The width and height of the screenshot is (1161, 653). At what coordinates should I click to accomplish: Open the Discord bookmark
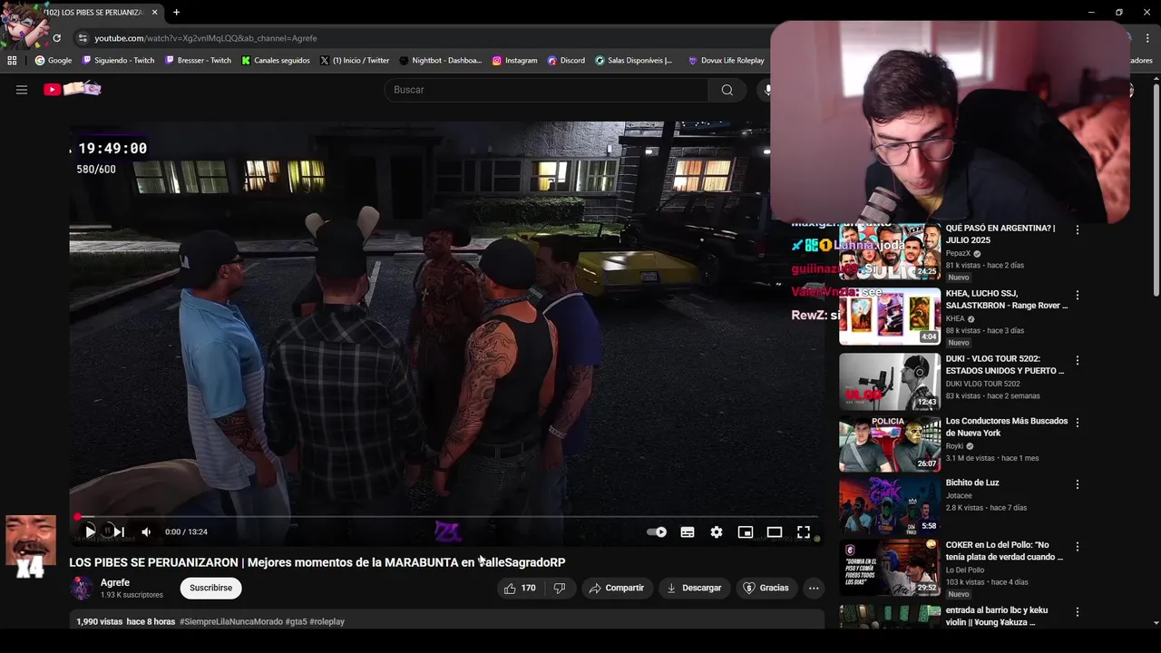tap(566, 61)
